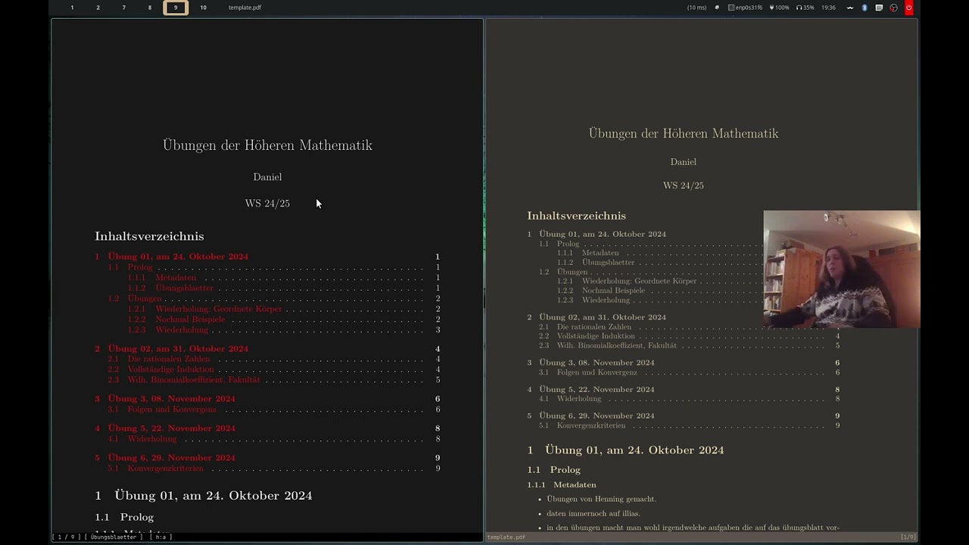969x545 pixels.
Task: Click the battery 100% plug indicator
Action: (779, 8)
